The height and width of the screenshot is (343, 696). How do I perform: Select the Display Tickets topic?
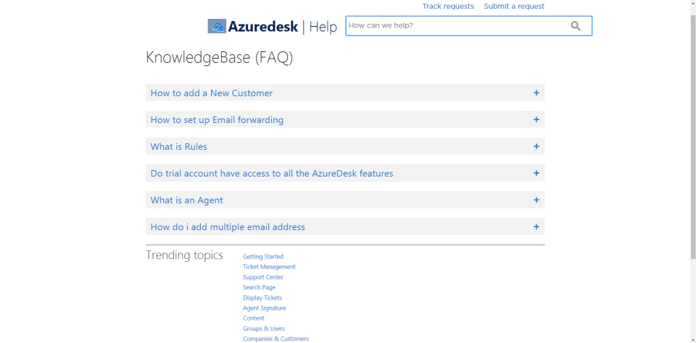[262, 298]
